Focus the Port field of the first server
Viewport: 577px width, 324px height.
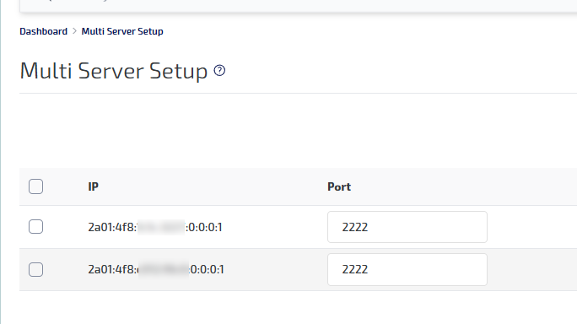[x=407, y=227]
